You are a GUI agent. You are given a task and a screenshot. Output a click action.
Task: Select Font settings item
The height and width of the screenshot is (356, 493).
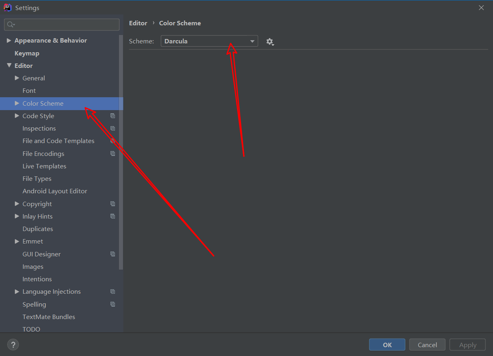[x=29, y=91]
